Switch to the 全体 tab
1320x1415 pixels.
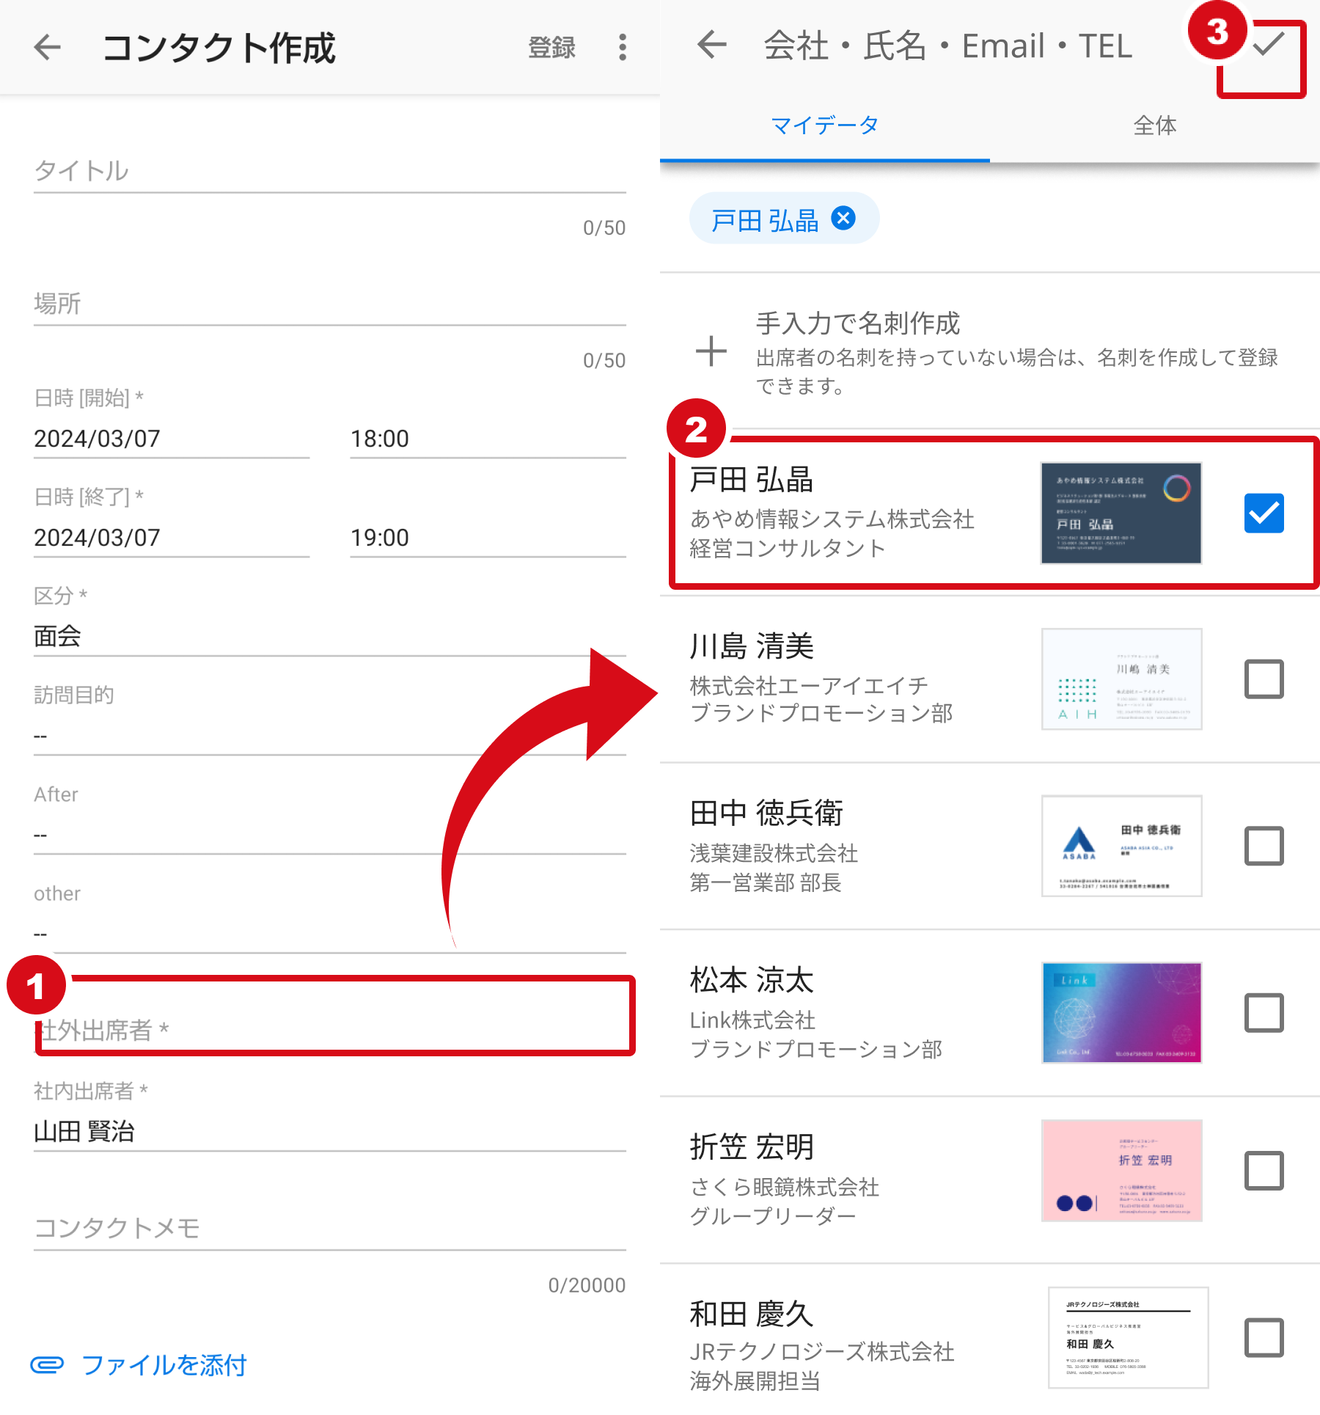[1155, 125]
